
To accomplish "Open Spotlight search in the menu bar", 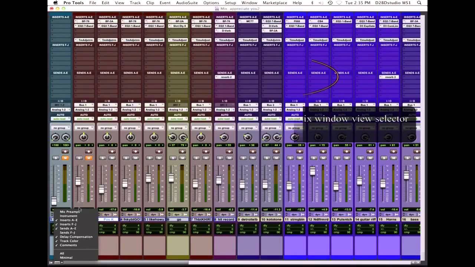I will tap(419, 3).
